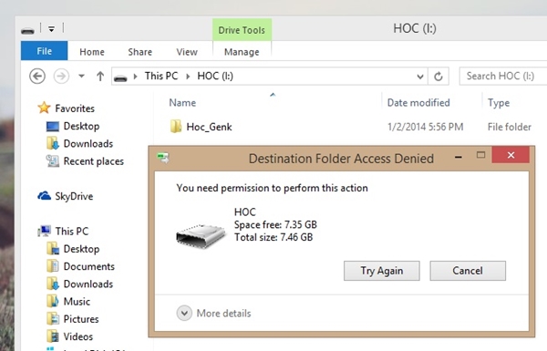Open the View ribbon tab
This screenshot has width=547, height=351.
click(x=187, y=52)
